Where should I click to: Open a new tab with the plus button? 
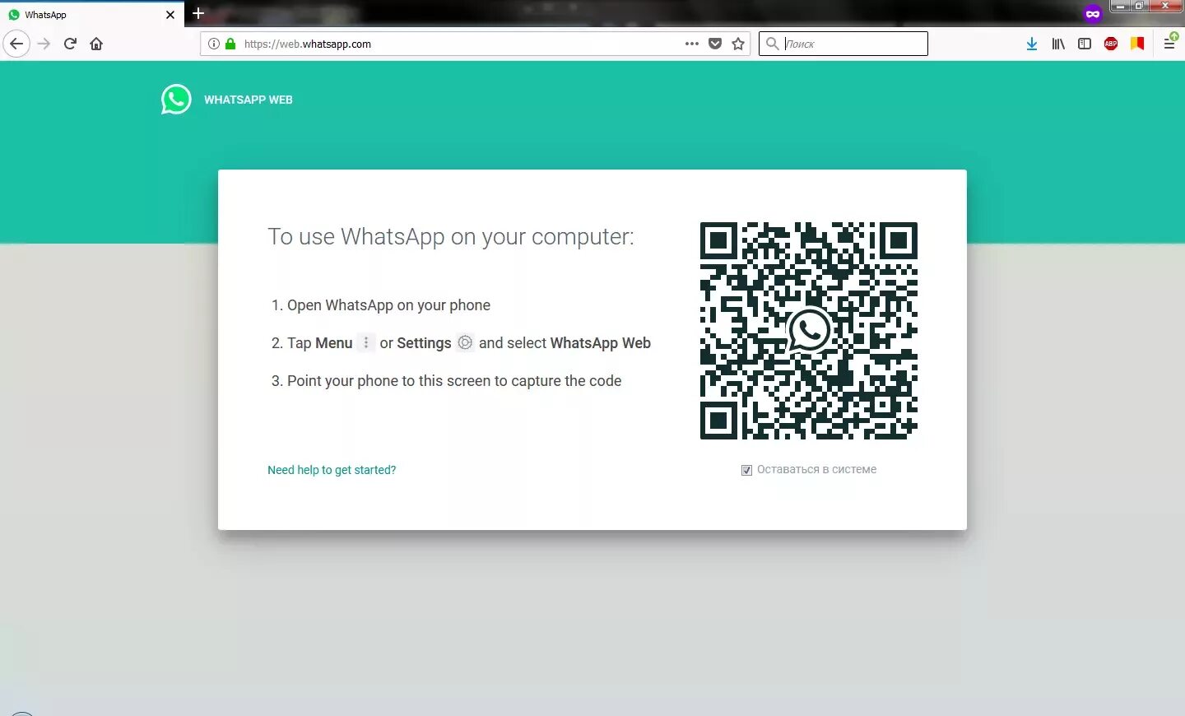pyautogui.click(x=198, y=13)
